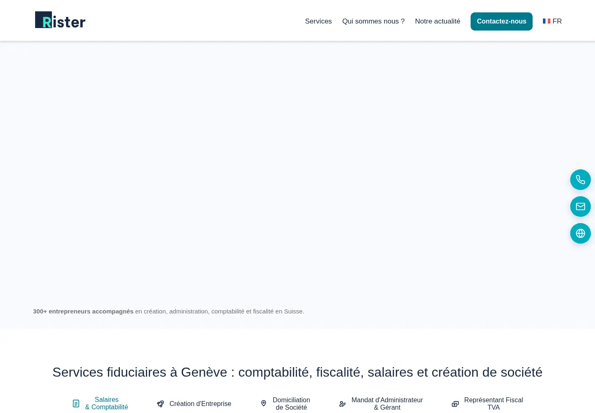Image resolution: width=595 pixels, height=413 pixels.
Task: Select the Représentant Fiscal TVA tab
Action: point(488,404)
